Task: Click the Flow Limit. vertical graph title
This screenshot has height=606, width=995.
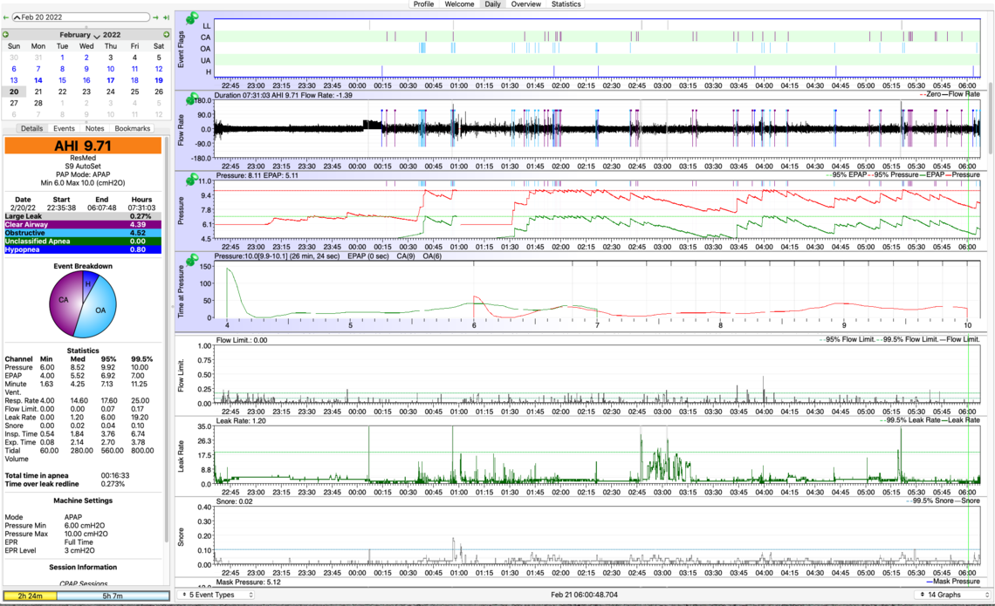Action: [x=181, y=375]
